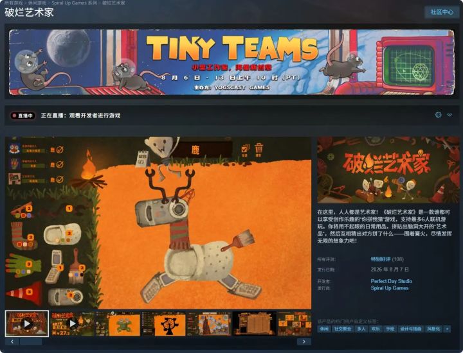Open the 破烂艺术家 header capsule image
This screenshot has width=463, height=353.
(x=388, y=169)
